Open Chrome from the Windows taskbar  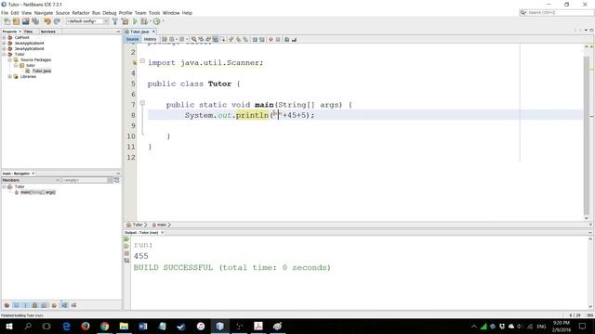105,326
